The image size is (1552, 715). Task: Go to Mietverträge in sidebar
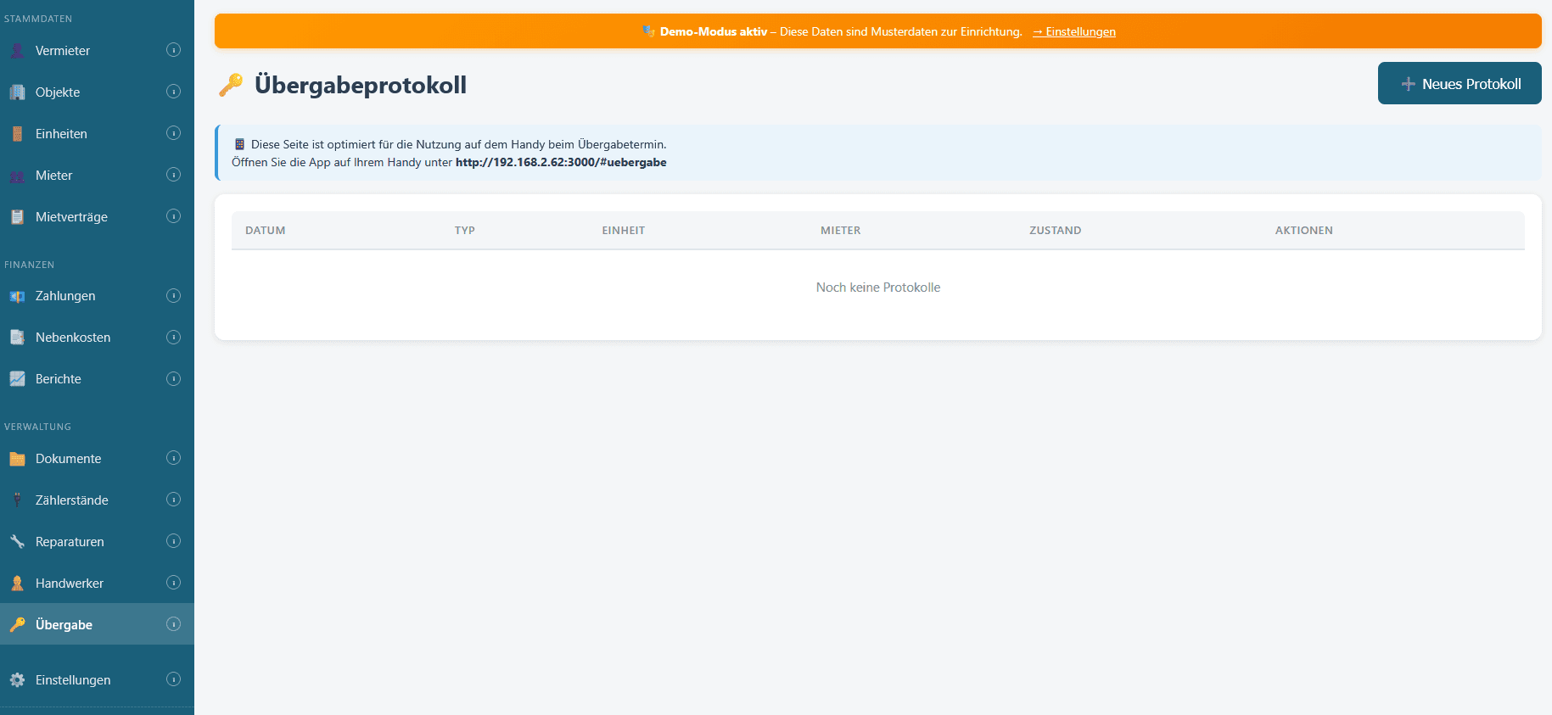71,217
